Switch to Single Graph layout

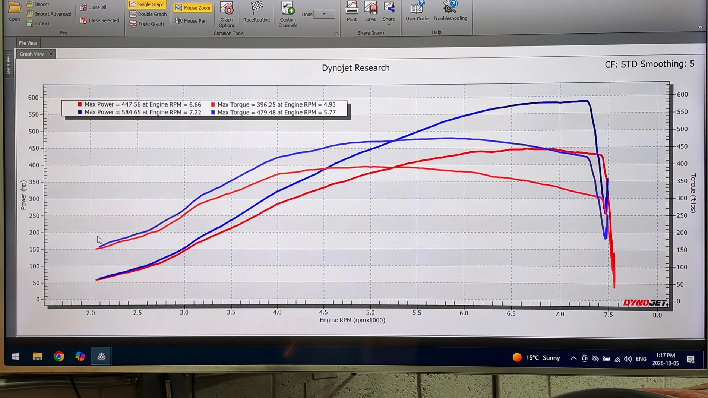(x=147, y=4)
